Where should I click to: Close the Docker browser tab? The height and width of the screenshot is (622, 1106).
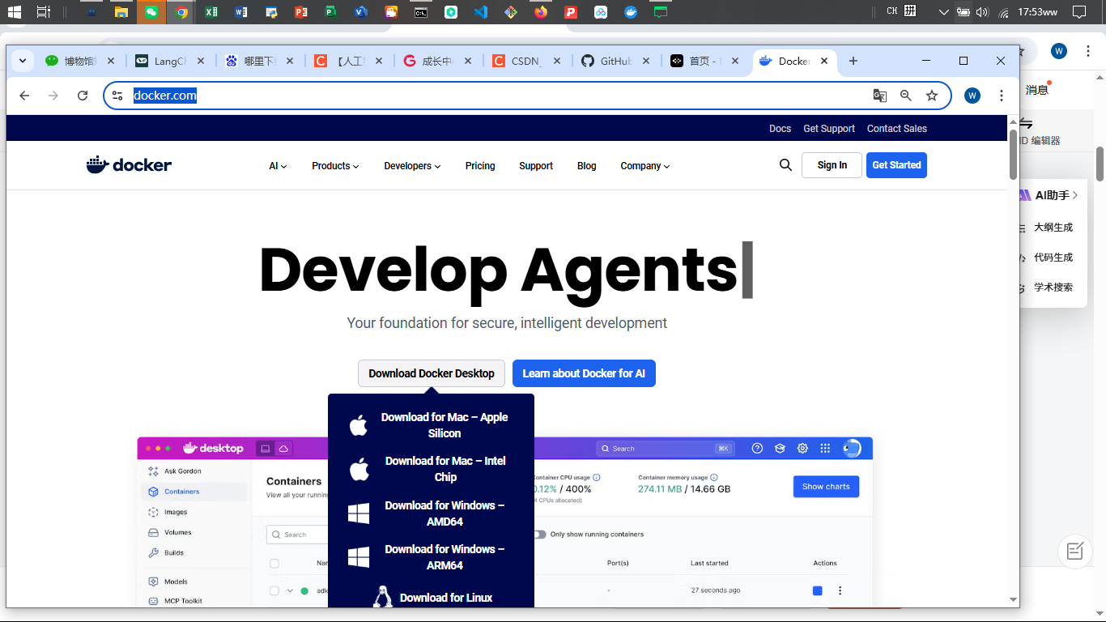[825, 61]
